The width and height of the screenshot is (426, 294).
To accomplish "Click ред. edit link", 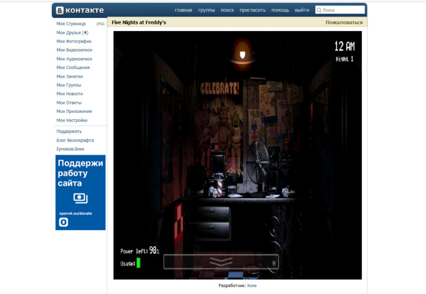I will point(100,24).
